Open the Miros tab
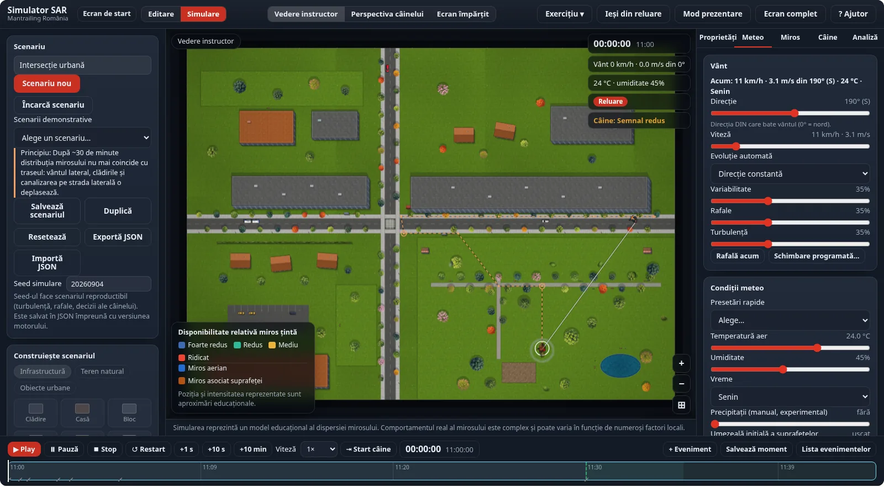 coord(790,38)
